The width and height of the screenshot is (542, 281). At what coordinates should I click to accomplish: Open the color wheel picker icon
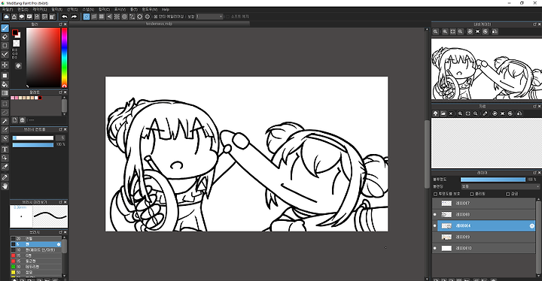(x=18, y=65)
